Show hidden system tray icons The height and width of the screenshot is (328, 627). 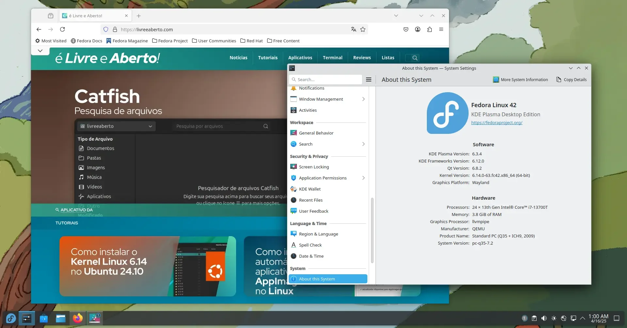(x=583, y=318)
